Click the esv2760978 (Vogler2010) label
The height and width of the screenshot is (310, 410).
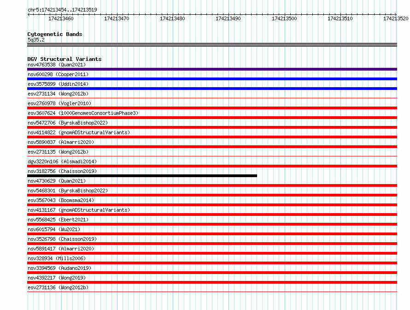(59, 103)
